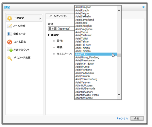Screen dimensions: 152x127
Task: Open the 日本語 (Japanese) language dropdown
Action: point(61,29)
